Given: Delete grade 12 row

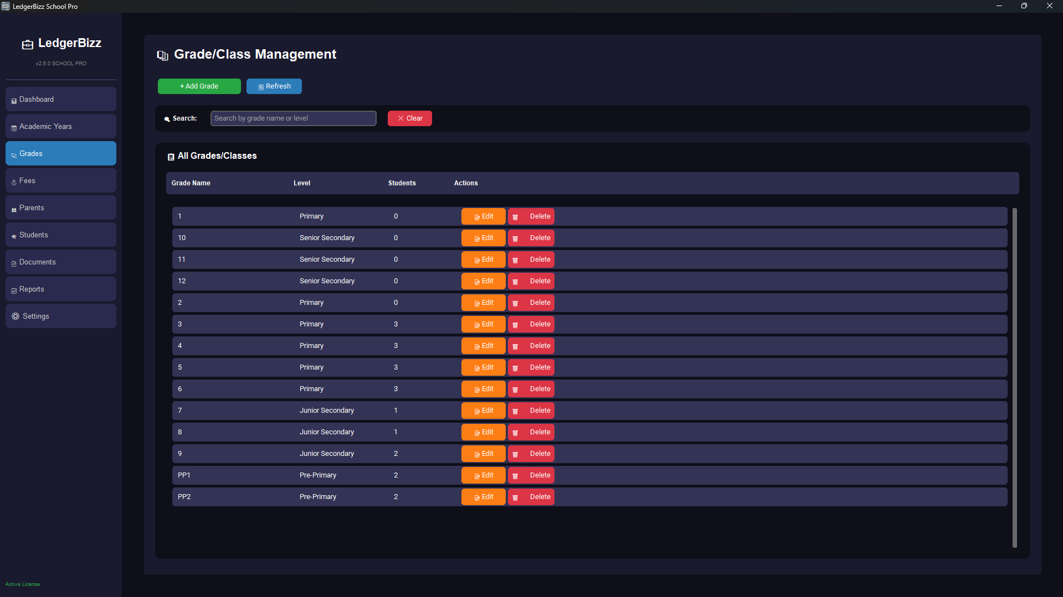Looking at the screenshot, I should [531, 281].
